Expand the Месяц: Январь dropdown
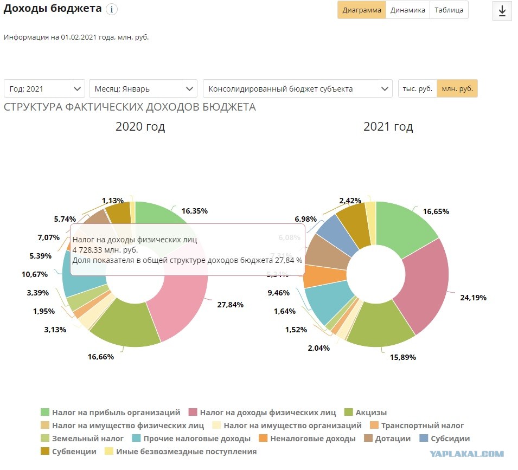The width and height of the screenshot is (518, 470). click(143, 88)
